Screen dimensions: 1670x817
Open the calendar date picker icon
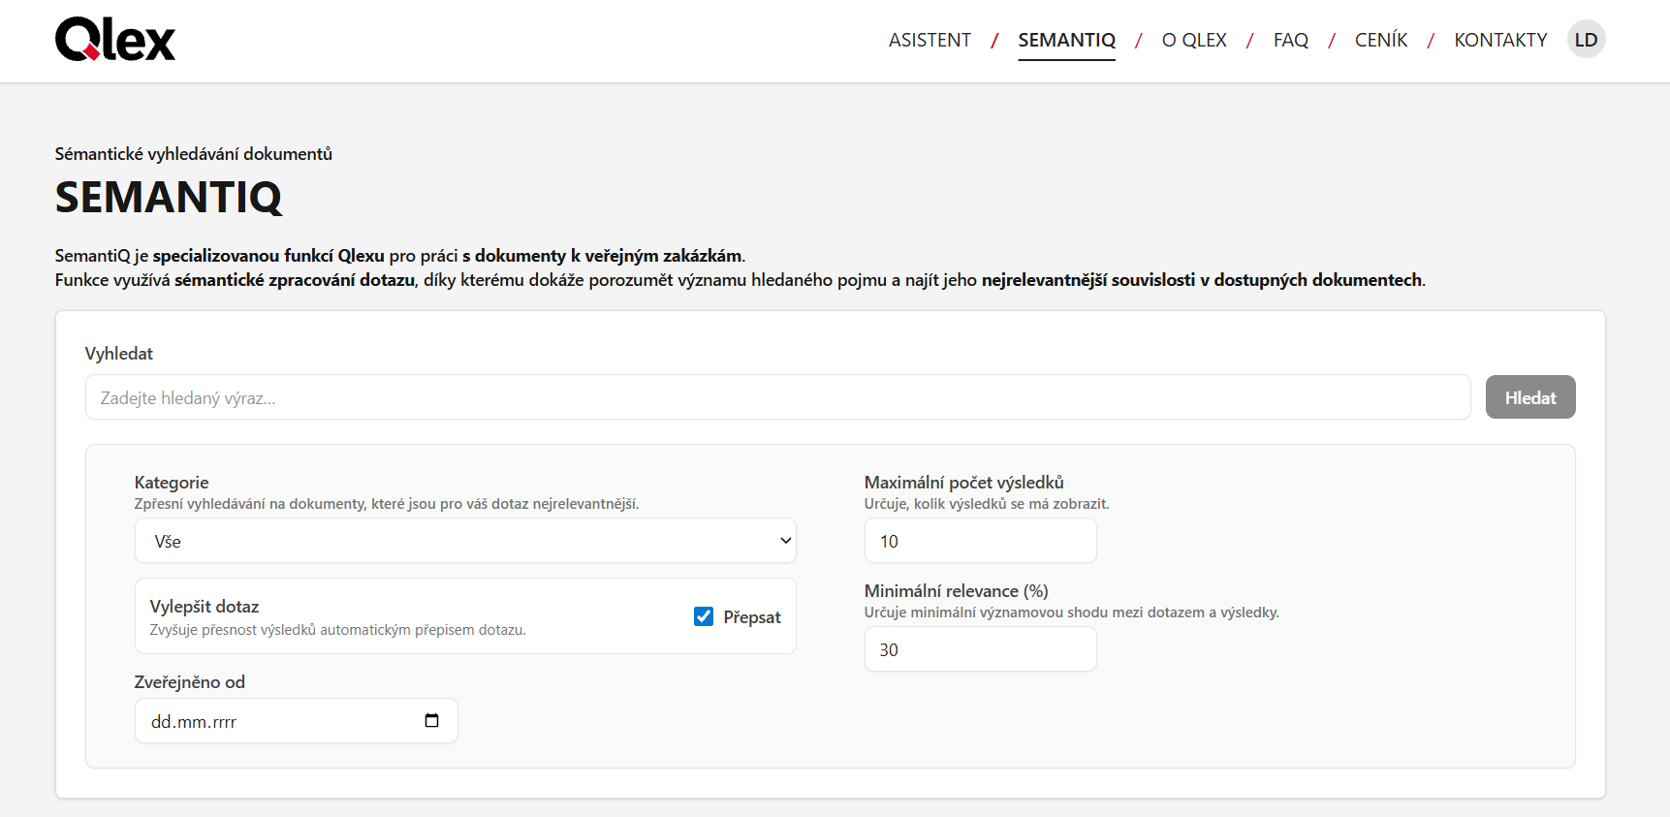pyautogui.click(x=432, y=721)
